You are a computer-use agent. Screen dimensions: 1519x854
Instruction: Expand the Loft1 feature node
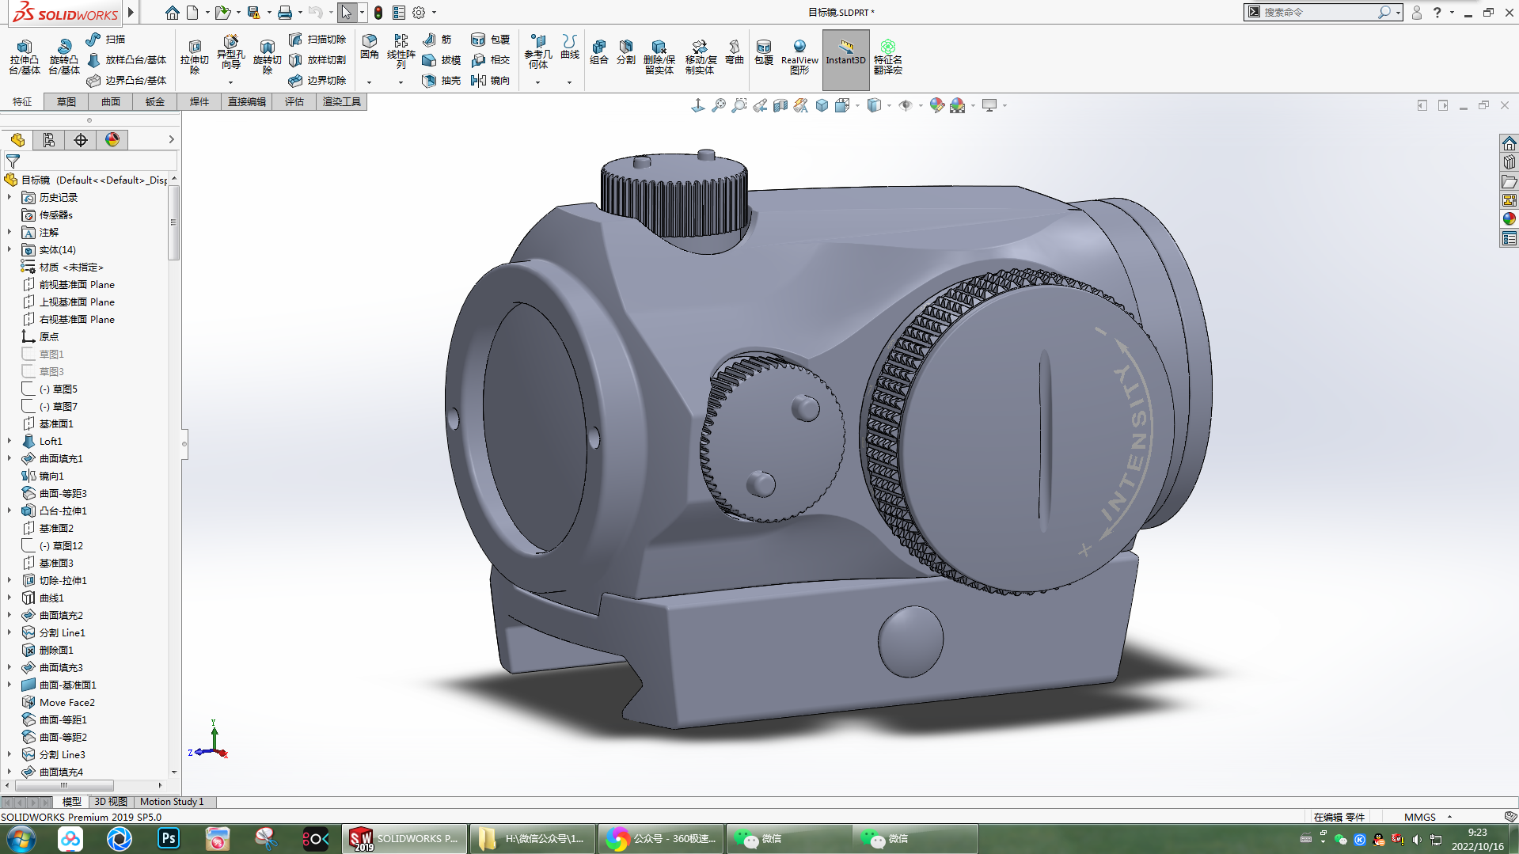[x=9, y=442]
